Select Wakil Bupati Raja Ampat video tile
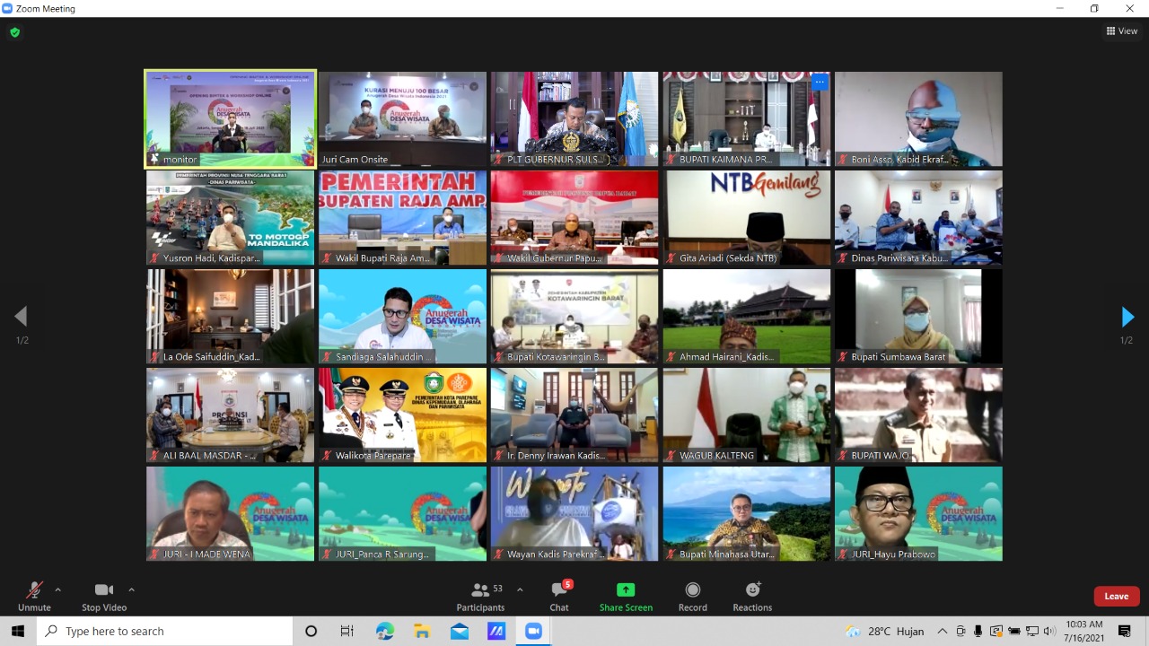The height and width of the screenshot is (646, 1149). (402, 218)
